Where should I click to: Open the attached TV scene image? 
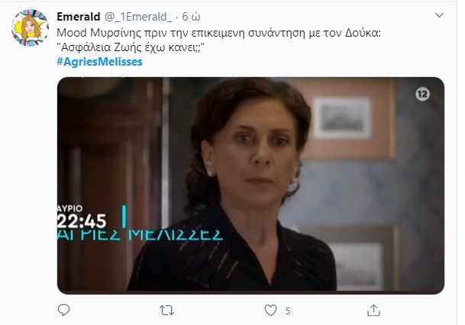(250, 185)
